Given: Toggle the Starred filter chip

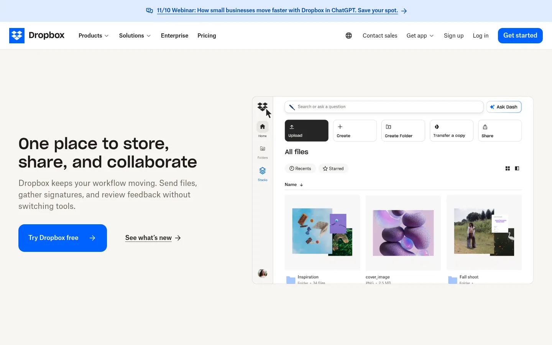Looking at the screenshot, I should coord(333,169).
